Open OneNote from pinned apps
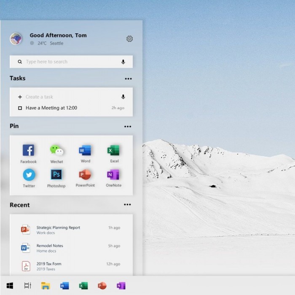Viewport: 295px width, 295px height. coord(113,175)
